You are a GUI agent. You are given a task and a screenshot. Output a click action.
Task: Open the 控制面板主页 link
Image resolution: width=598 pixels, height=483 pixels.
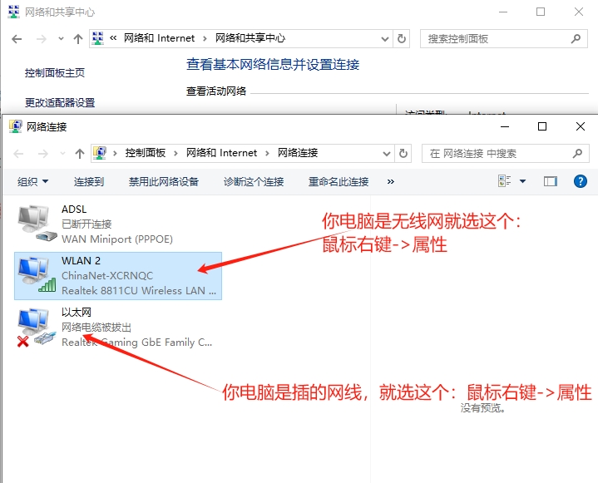[55, 73]
